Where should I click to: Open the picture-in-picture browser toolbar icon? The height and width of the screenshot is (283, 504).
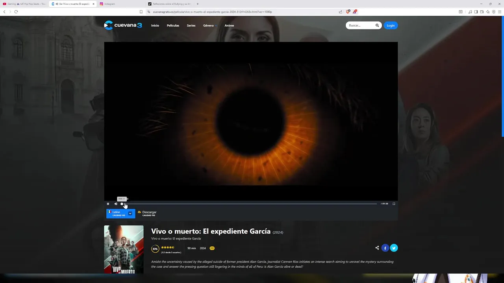click(x=461, y=12)
